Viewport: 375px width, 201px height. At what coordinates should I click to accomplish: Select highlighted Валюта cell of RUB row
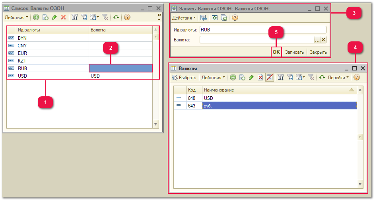[121, 68]
